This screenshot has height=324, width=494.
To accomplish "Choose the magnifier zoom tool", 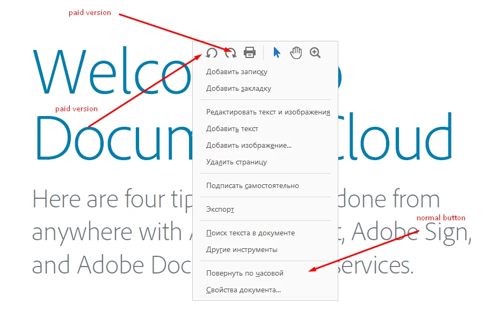I will pyautogui.click(x=315, y=53).
